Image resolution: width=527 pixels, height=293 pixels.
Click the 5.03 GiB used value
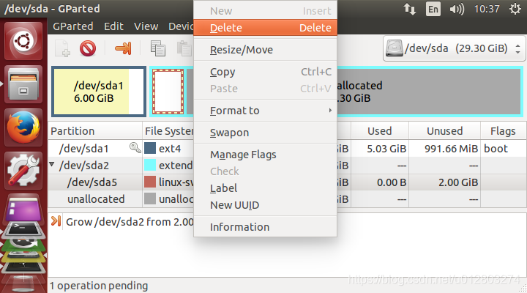(386, 149)
